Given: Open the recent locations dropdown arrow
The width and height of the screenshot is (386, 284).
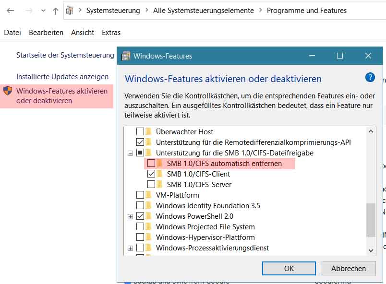Looking at the screenshot, I should click(43, 11).
